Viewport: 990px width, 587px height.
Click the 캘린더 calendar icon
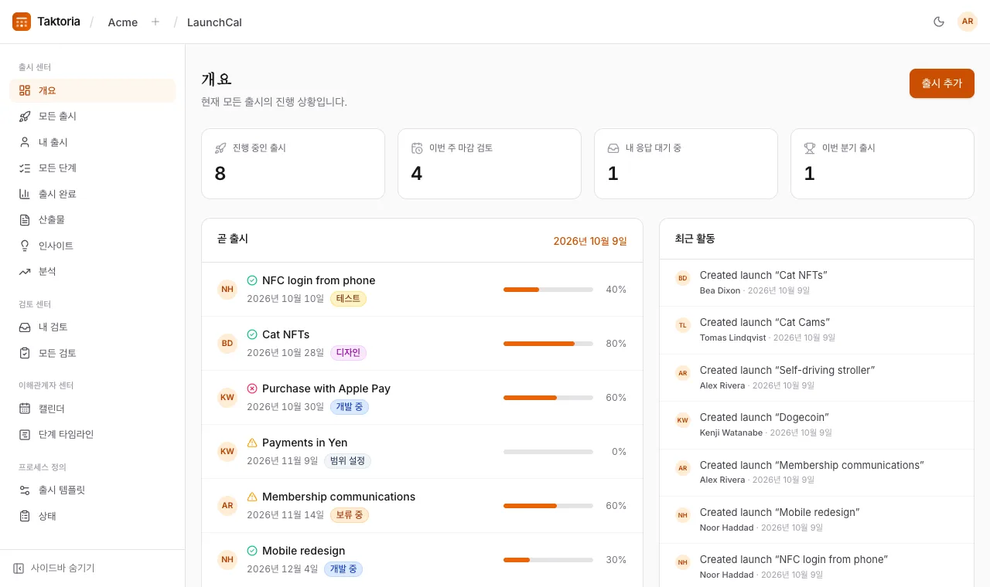click(x=25, y=409)
